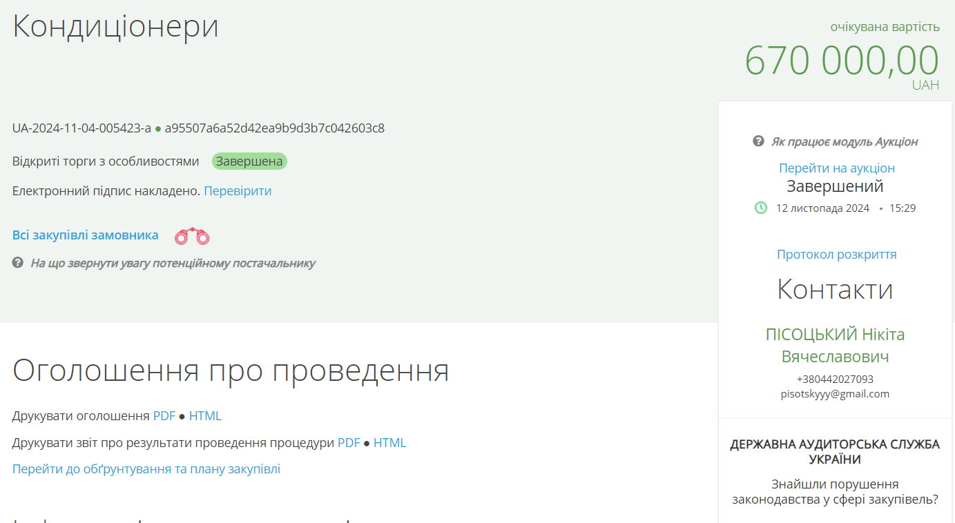Click question mark icon beside 'Як працює модуль Аукціон'

point(758,141)
